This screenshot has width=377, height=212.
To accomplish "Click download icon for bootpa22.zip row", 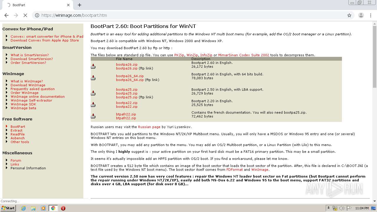I will pyautogui.click(x=93, y=105).
